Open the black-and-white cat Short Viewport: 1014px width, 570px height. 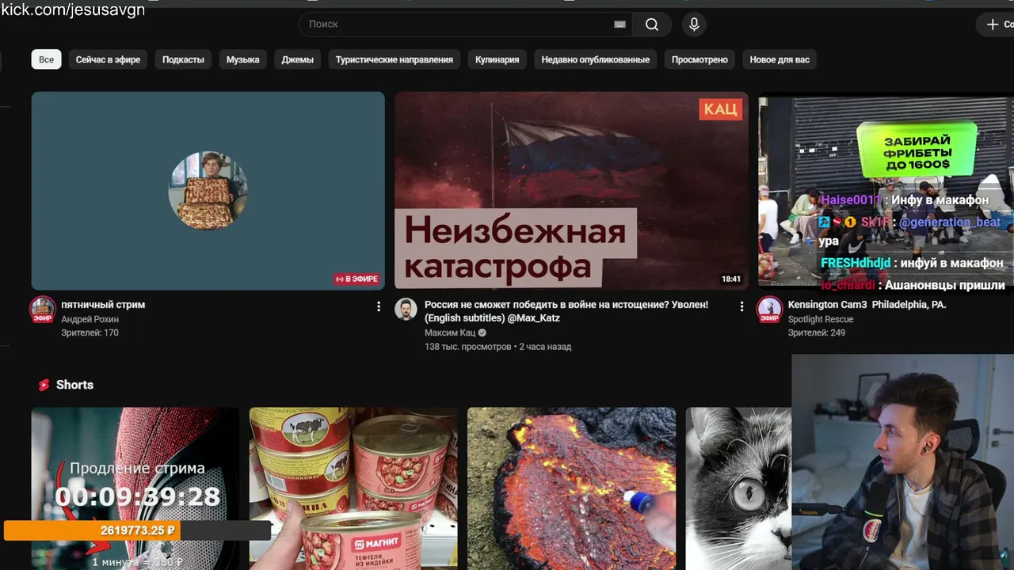pos(738,488)
